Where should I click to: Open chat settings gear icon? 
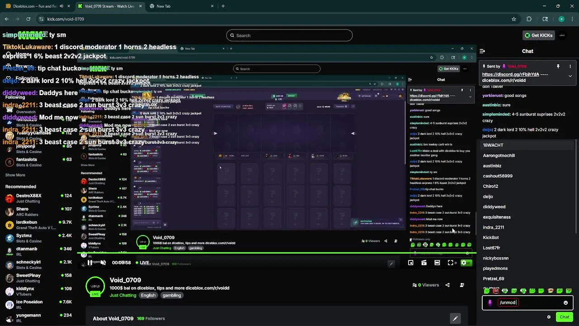[549, 317]
